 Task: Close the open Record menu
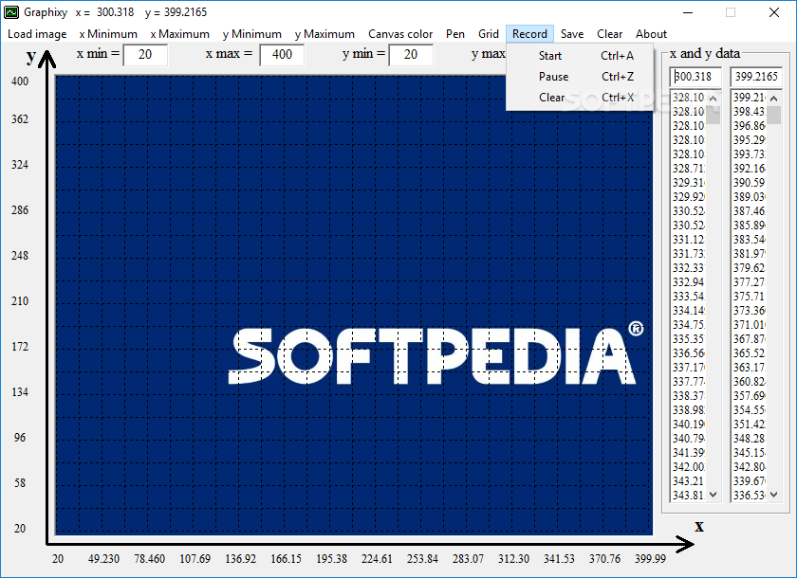coord(529,34)
